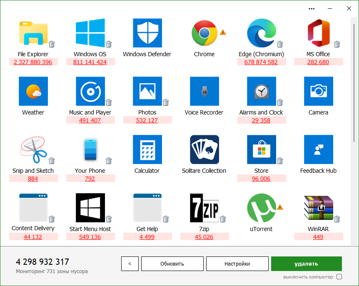This screenshot has width=359, height=286.
Task: Click the Snip and Sketch scissors icon
Action: click(x=33, y=149)
